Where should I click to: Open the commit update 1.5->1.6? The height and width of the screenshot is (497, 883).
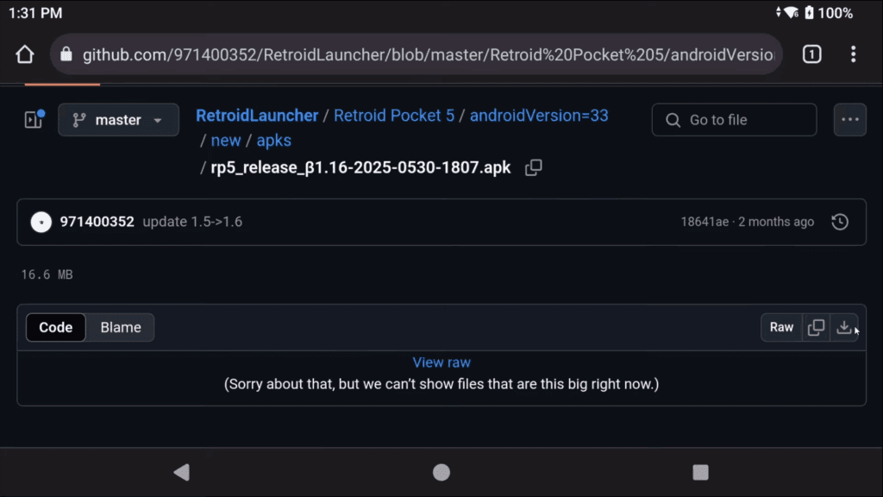coord(192,222)
